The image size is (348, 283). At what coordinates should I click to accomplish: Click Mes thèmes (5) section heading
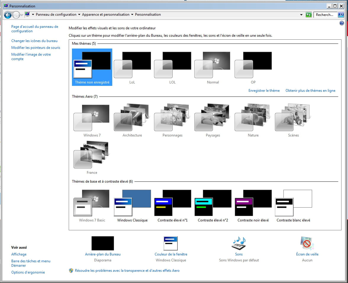[84, 44]
